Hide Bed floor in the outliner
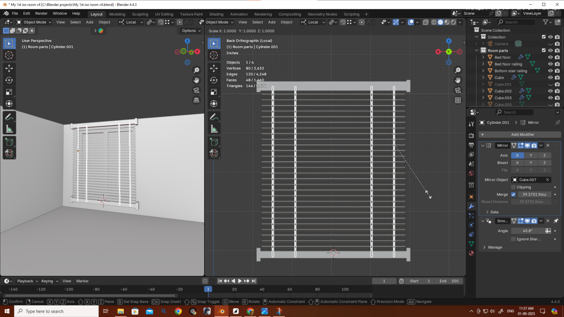Viewport: 564px width, 317px height. point(550,57)
